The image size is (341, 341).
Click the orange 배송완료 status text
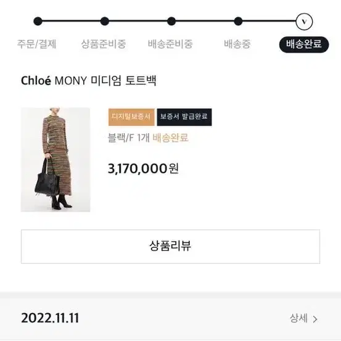(170, 138)
